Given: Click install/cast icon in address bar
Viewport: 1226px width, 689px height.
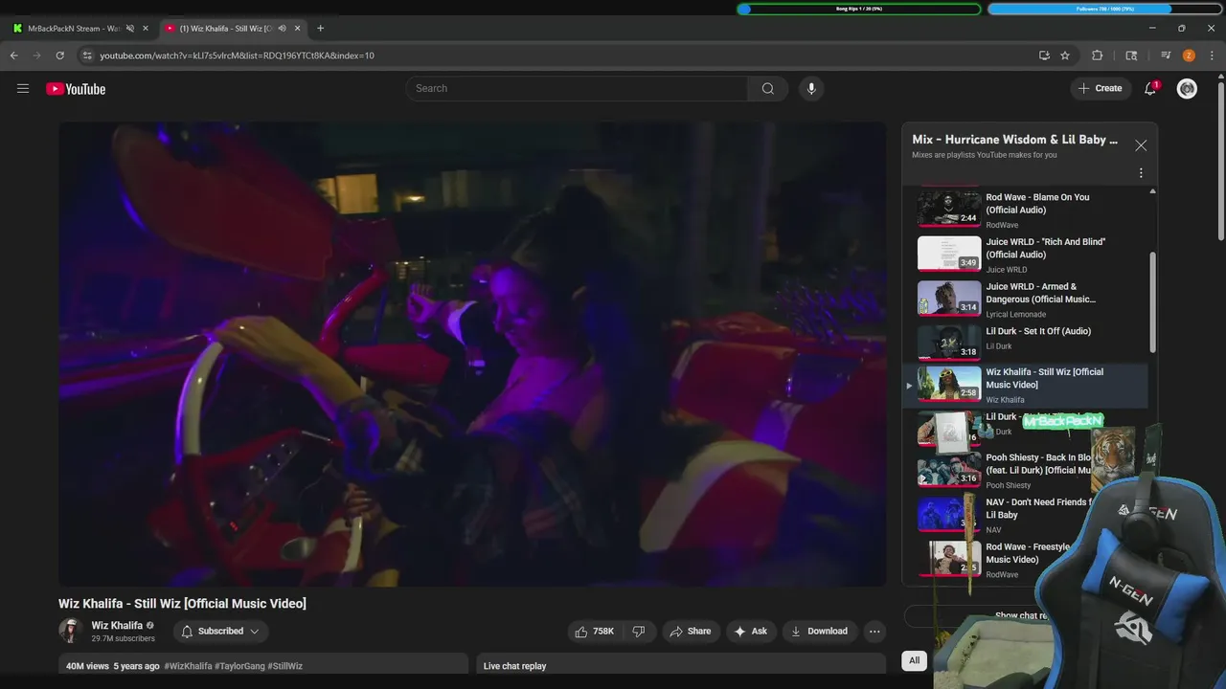Looking at the screenshot, I should pos(1044,56).
